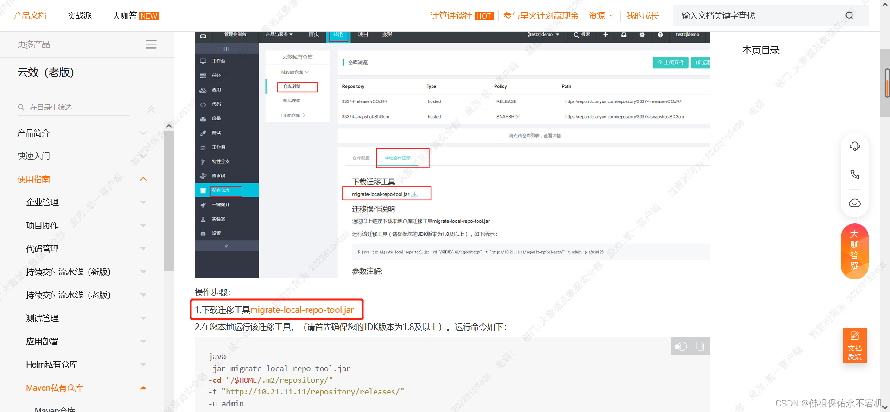Open the 产品文档 tab
Image resolution: width=890 pixels, height=412 pixels.
30,16
